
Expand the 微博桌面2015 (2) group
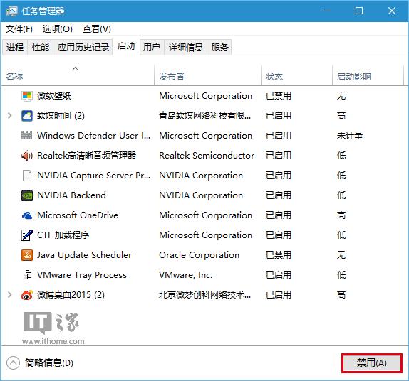coord(10,295)
